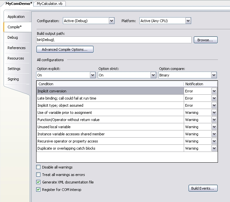Select Instance variable accesses shared member row
Screen dimensions: 230x202
(110, 134)
